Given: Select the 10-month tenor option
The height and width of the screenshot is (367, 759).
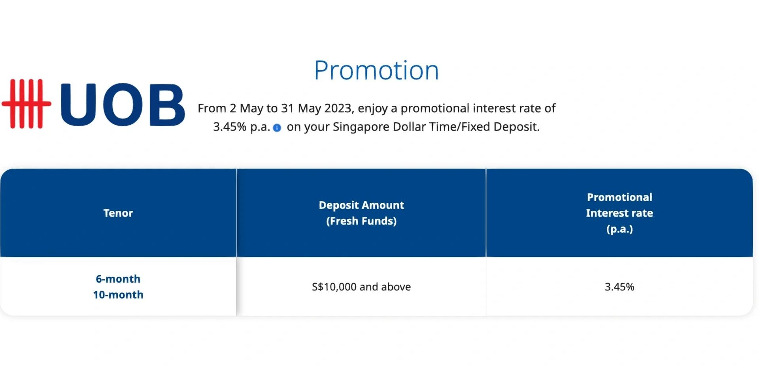Looking at the screenshot, I should pos(118,295).
